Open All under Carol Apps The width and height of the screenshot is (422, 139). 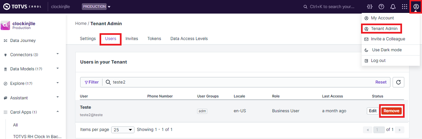tap(15, 125)
